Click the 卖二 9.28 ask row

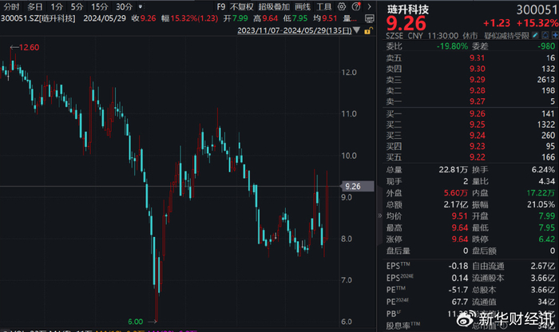tap(470, 90)
